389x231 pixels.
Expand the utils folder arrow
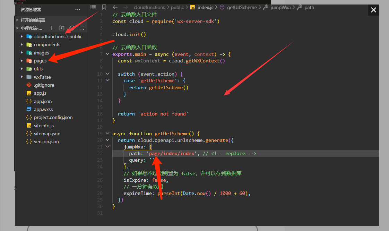(22, 69)
